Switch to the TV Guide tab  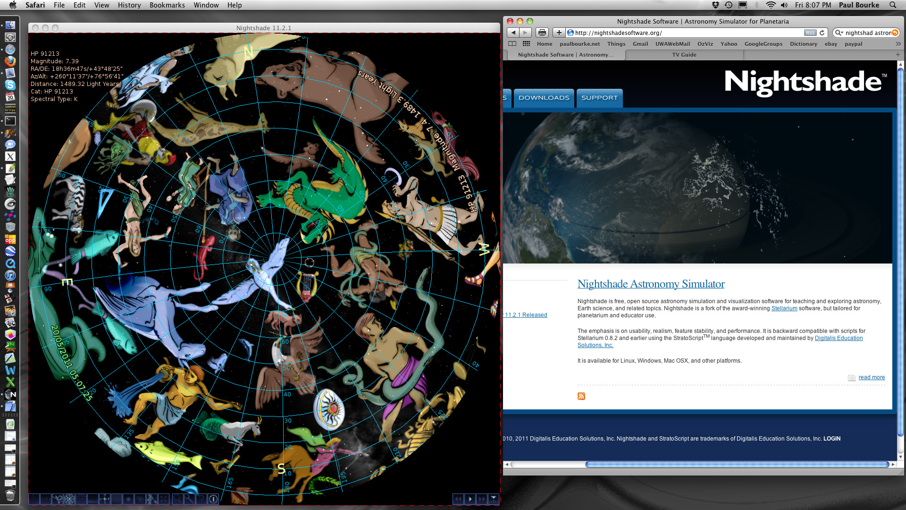pyautogui.click(x=684, y=55)
